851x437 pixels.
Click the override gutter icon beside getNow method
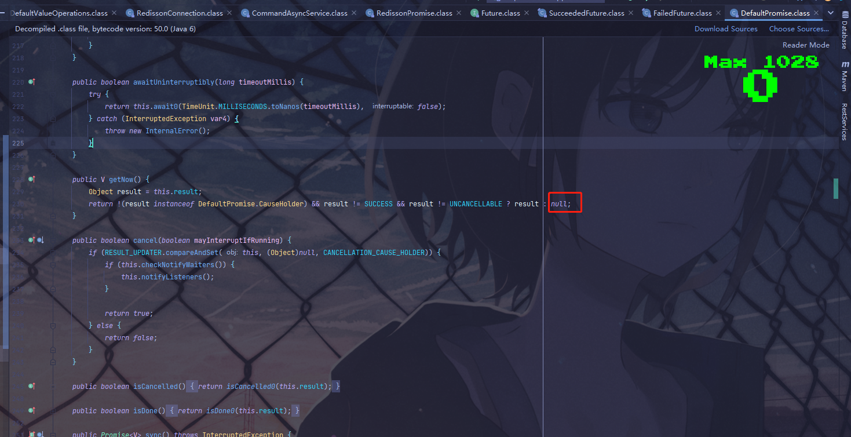[32, 179]
